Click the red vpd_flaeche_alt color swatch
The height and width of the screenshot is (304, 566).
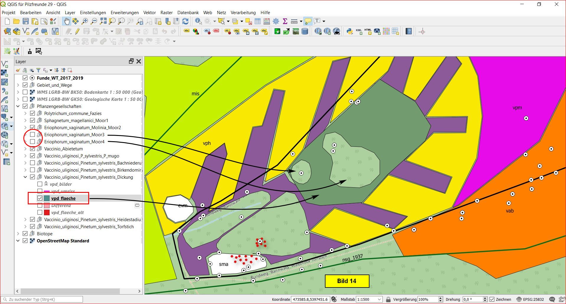point(47,213)
